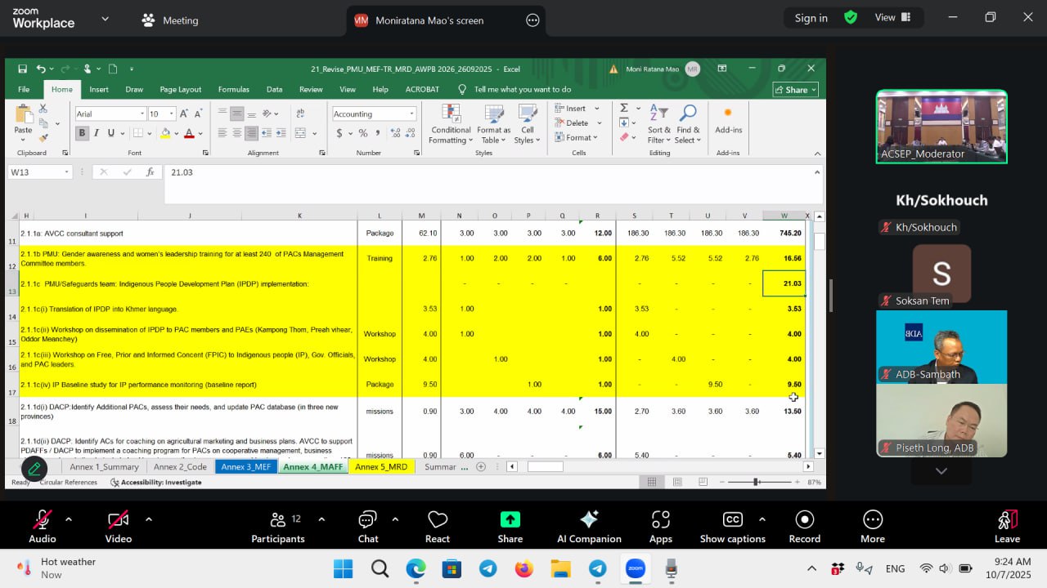1047x588 pixels.
Task: Click the Sign in button
Action: coord(811,18)
